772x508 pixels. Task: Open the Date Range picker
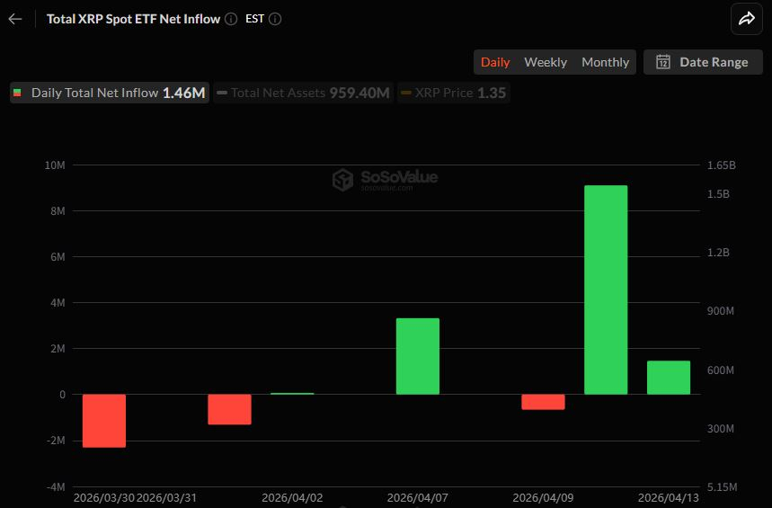point(703,62)
